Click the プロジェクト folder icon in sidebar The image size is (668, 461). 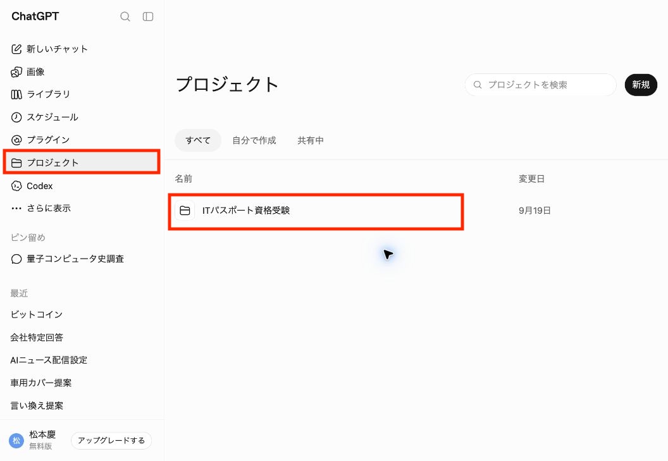[16, 163]
